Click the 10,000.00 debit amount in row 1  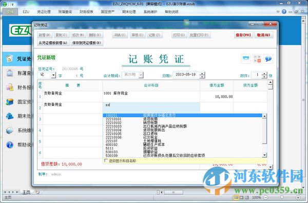pos(224,97)
